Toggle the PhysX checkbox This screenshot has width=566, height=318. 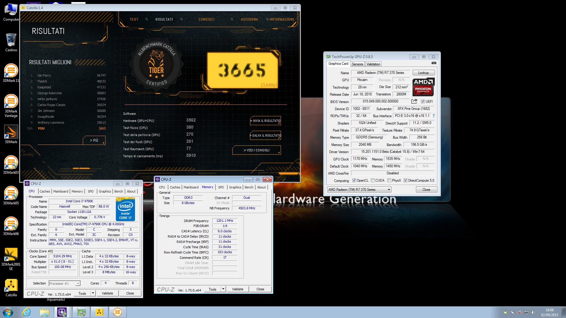click(389, 180)
